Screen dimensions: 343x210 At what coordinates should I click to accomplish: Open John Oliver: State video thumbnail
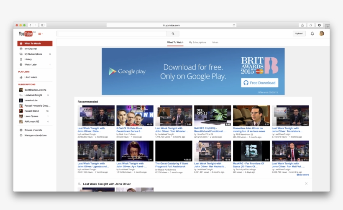(x=96, y=115)
